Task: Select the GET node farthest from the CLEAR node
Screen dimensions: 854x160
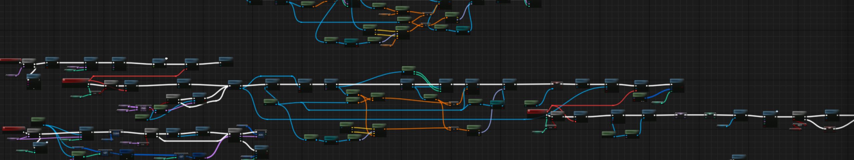Action: [181, 156]
